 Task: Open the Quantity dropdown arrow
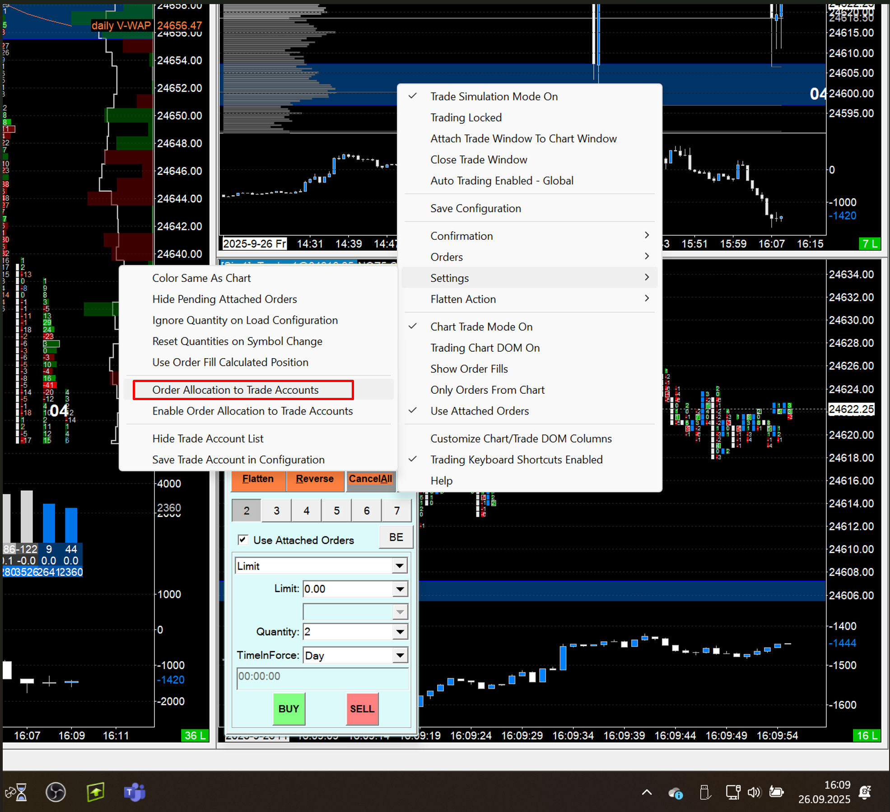[x=399, y=631]
